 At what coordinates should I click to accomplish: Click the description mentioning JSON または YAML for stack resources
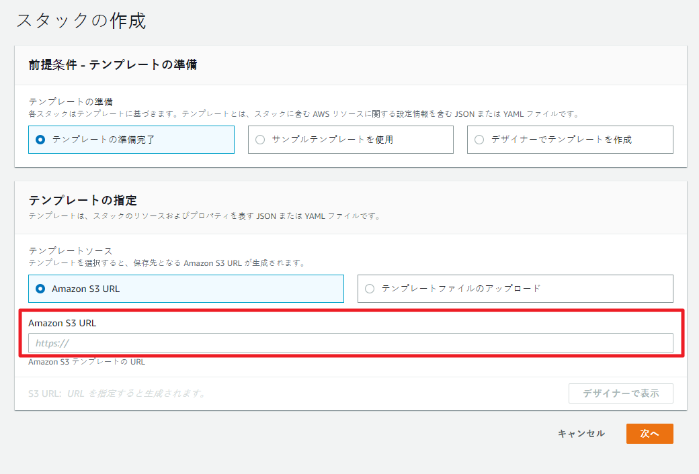pyautogui.click(x=204, y=216)
